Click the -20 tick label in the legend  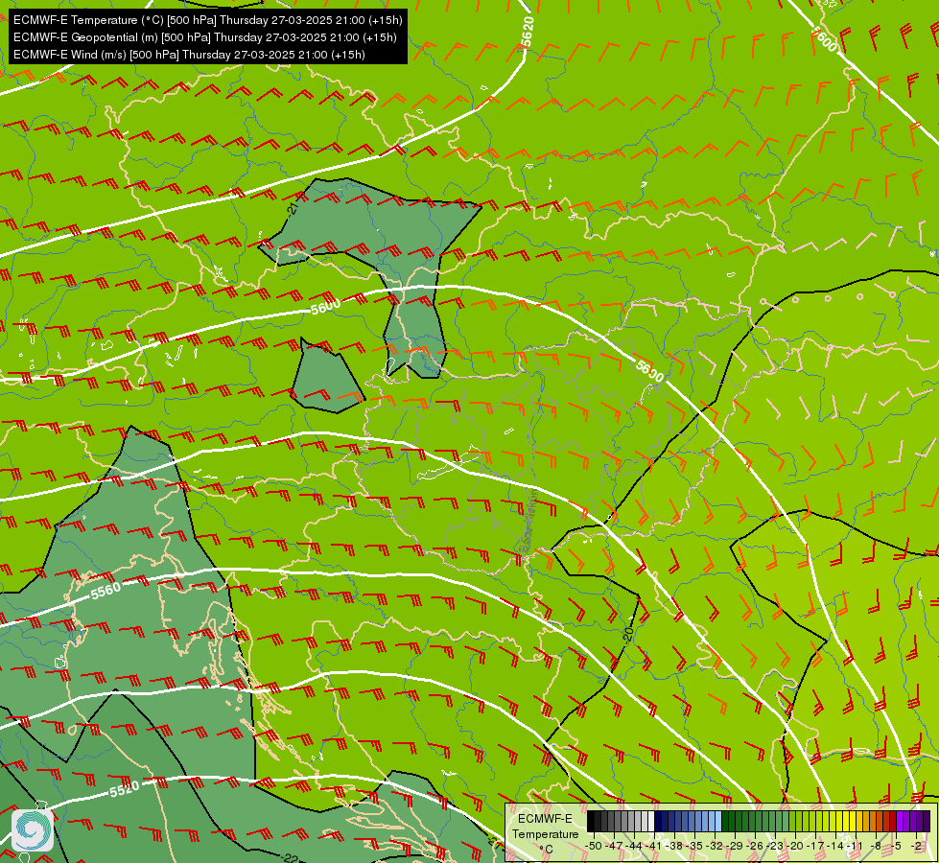[x=795, y=846]
